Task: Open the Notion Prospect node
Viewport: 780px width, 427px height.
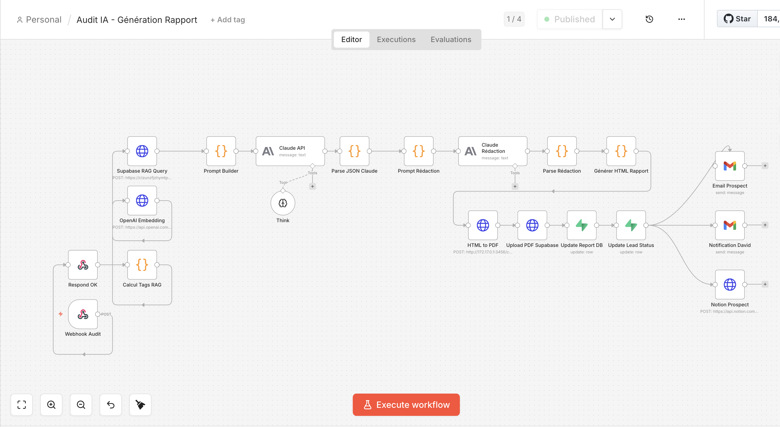Action: coord(730,284)
